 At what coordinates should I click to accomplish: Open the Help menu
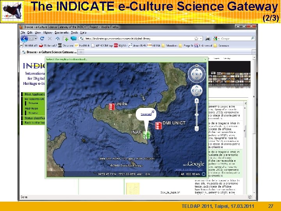tap(84, 32)
